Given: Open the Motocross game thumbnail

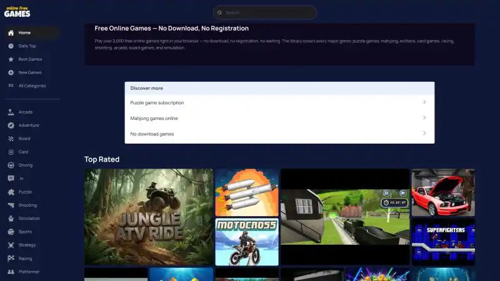Looking at the screenshot, I should coord(247,242).
